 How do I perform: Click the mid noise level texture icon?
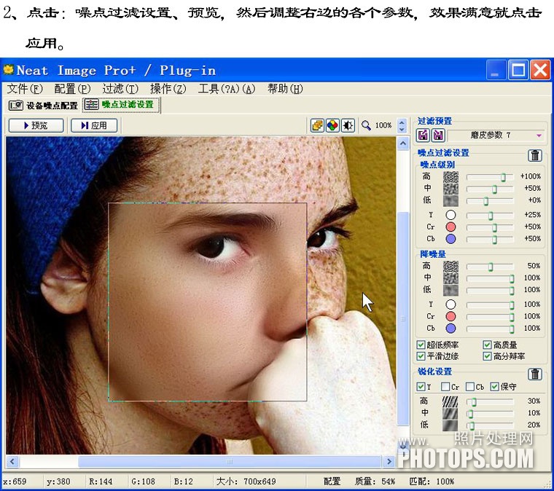pos(450,189)
